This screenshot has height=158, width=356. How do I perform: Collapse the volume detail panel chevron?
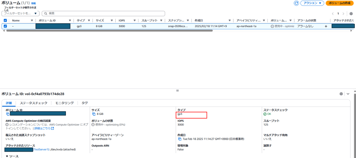(x=348, y=94)
